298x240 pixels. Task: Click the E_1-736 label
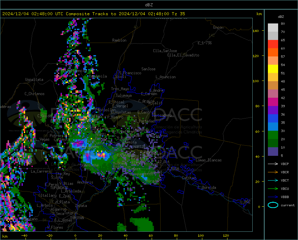[x=205, y=43]
